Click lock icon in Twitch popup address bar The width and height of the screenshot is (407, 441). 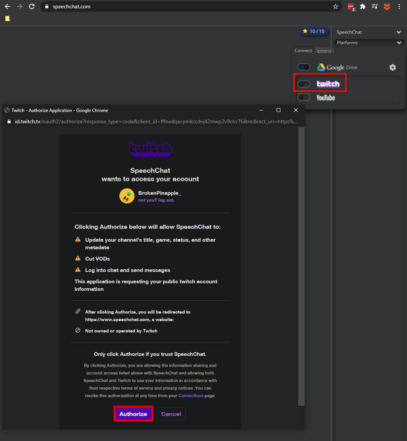(9, 121)
